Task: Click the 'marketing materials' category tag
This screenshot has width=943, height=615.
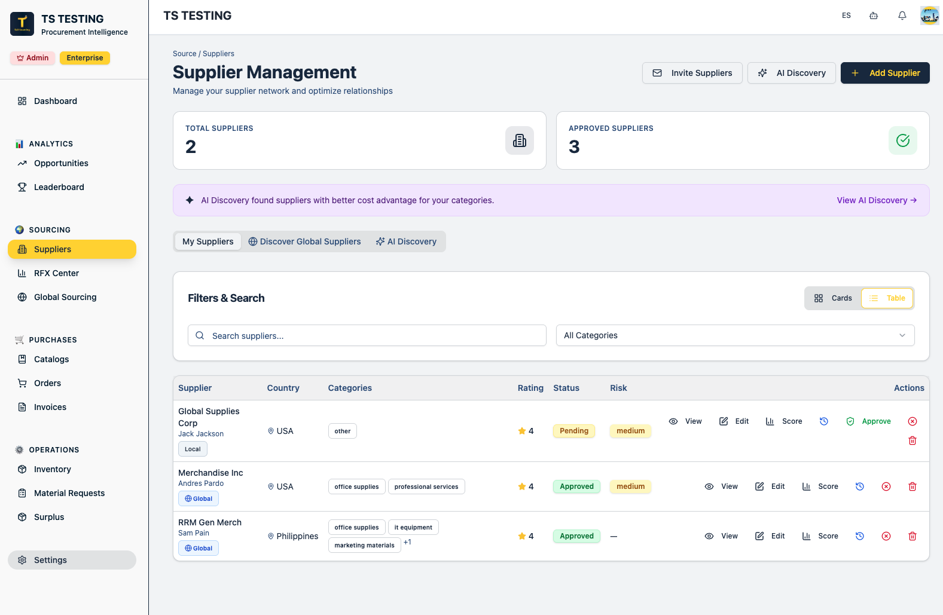Action: (365, 545)
